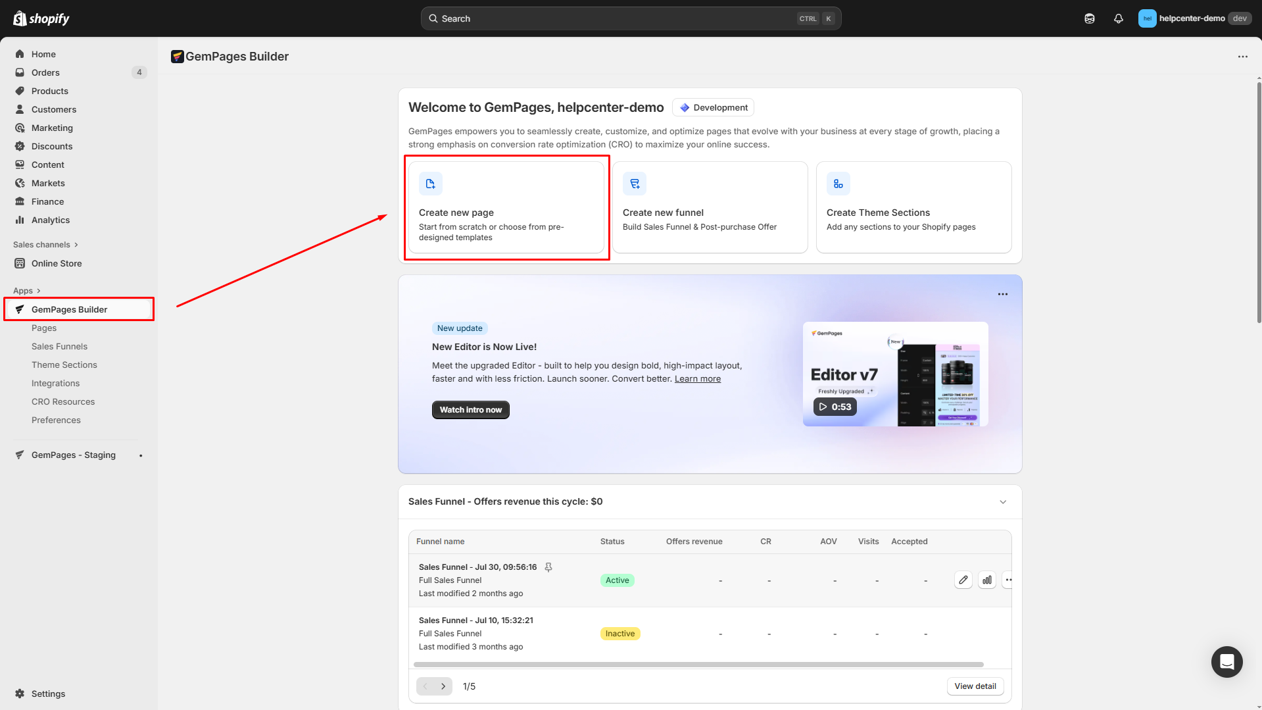
Task: Open analytics chart icon for active funnel
Action: coord(986,580)
